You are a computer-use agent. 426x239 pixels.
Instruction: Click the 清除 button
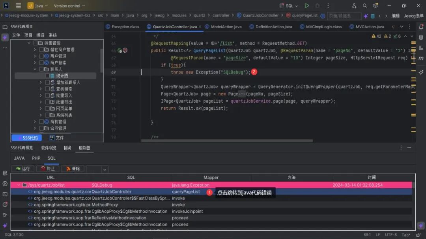pyautogui.click(x=73, y=169)
